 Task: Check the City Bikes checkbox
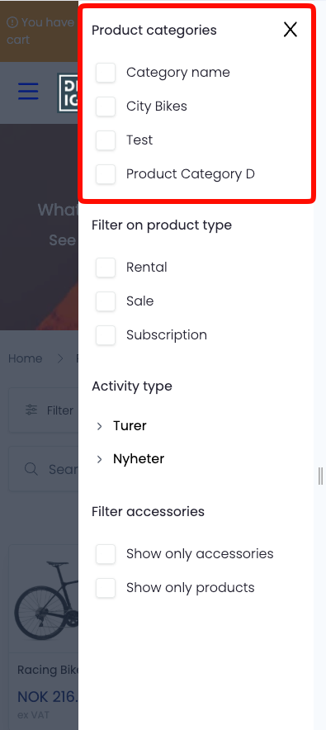[106, 107]
